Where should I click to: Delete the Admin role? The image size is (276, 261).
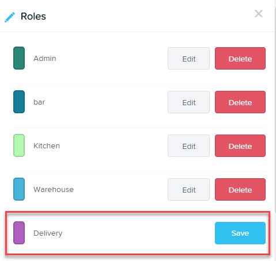[x=240, y=59]
